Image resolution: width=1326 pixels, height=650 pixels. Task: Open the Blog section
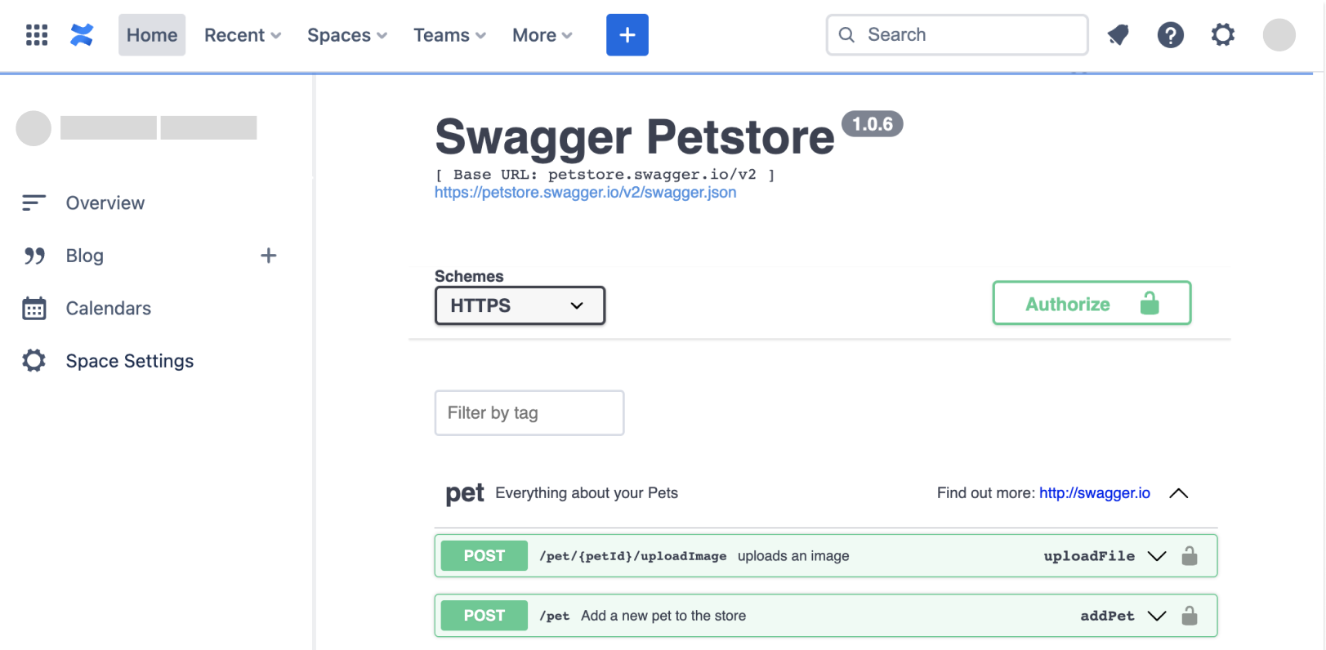point(85,256)
